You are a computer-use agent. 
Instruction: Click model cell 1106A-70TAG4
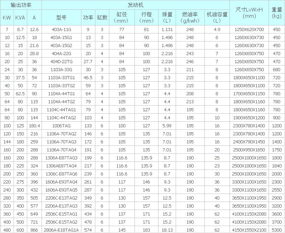[61, 150]
